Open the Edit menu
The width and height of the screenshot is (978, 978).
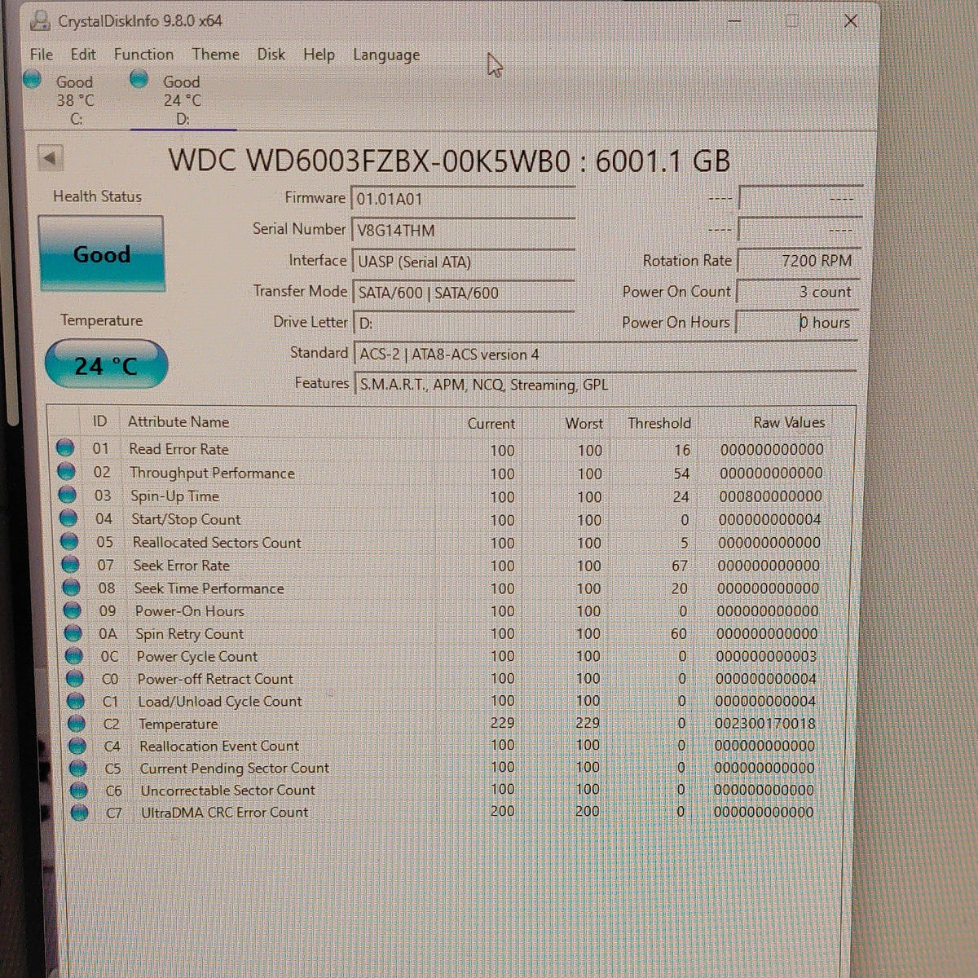point(83,55)
